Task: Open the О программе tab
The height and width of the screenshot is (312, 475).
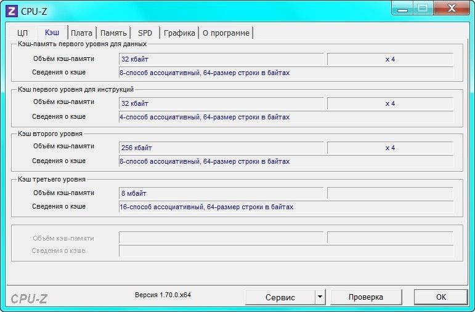Action: pyautogui.click(x=226, y=33)
